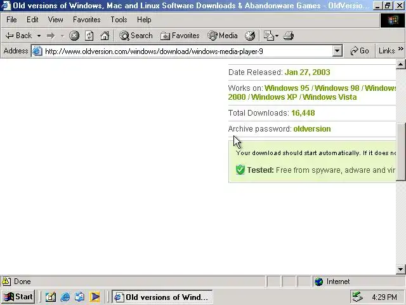Click the system tray network icon

[357, 297]
